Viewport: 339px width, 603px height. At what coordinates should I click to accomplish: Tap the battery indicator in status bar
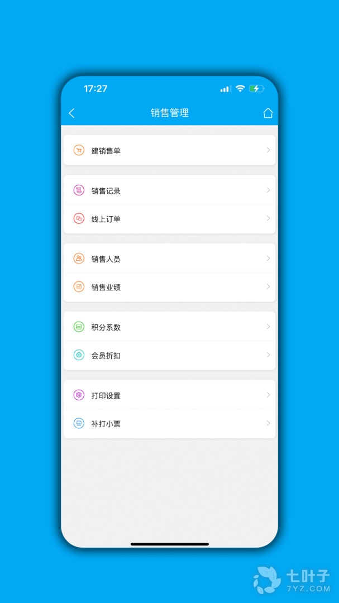tap(256, 89)
